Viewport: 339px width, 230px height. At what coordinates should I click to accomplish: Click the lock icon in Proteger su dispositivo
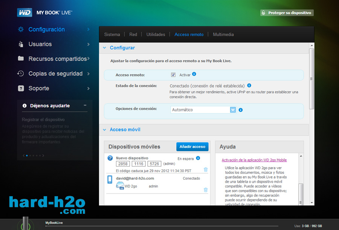coord(263,13)
